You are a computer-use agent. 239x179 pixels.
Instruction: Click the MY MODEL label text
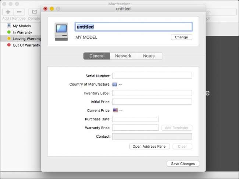[x=86, y=37]
